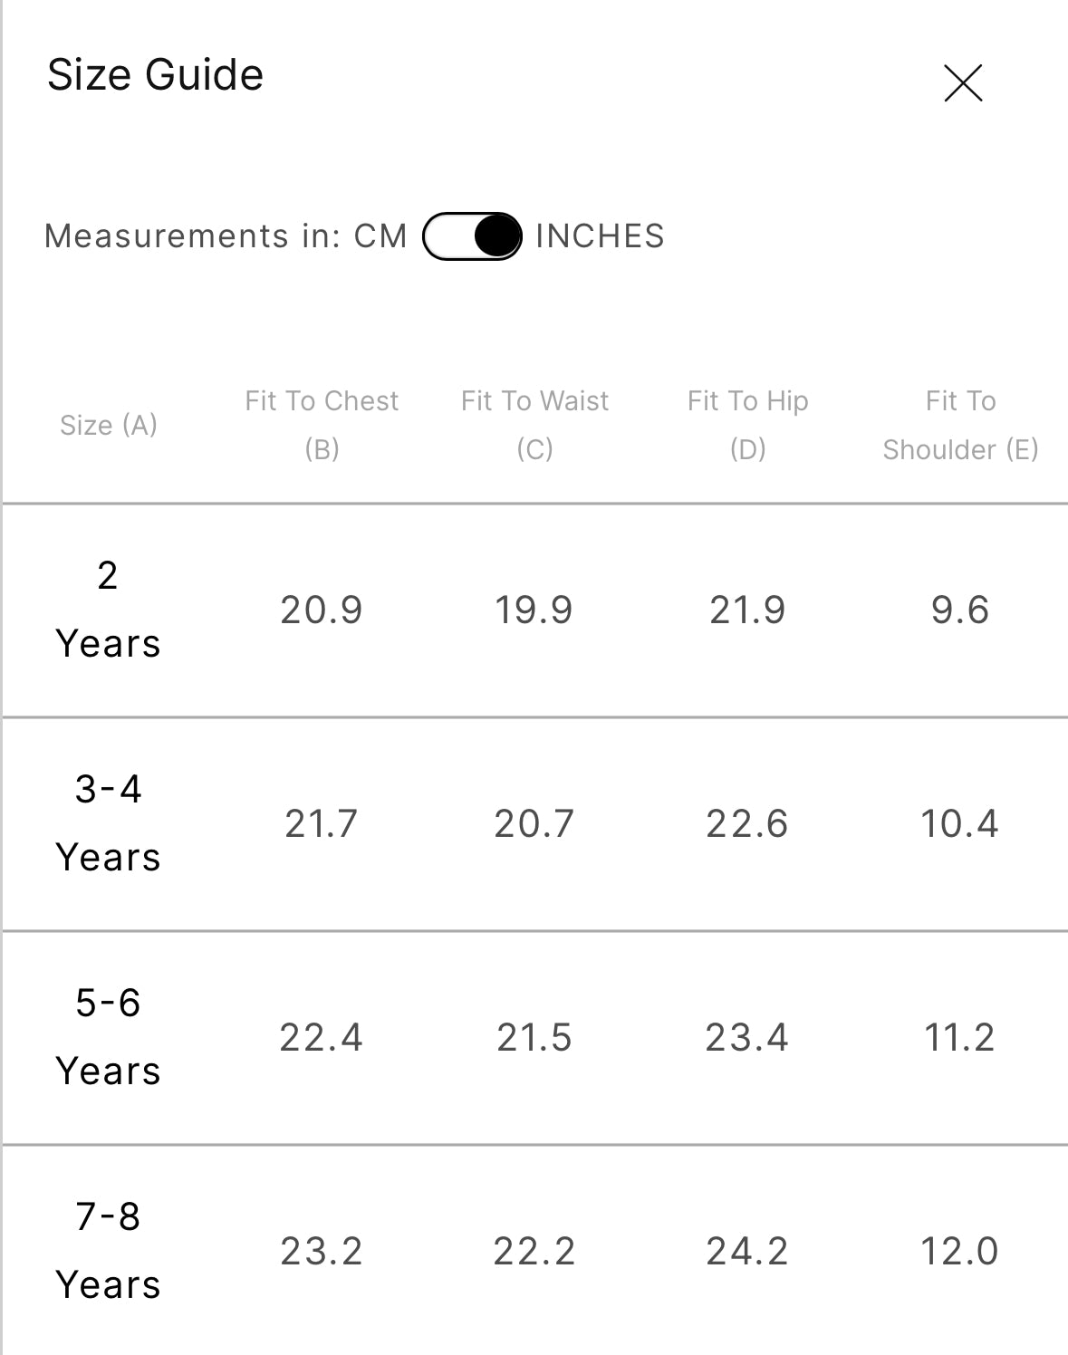Select the 2 Years size row label
This screenshot has width=1068, height=1355.
click(x=108, y=610)
